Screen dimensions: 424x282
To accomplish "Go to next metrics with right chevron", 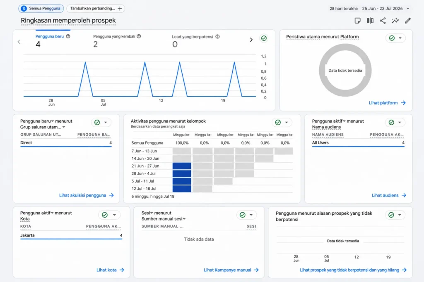I will pyautogui.click(x=251, y=40).
